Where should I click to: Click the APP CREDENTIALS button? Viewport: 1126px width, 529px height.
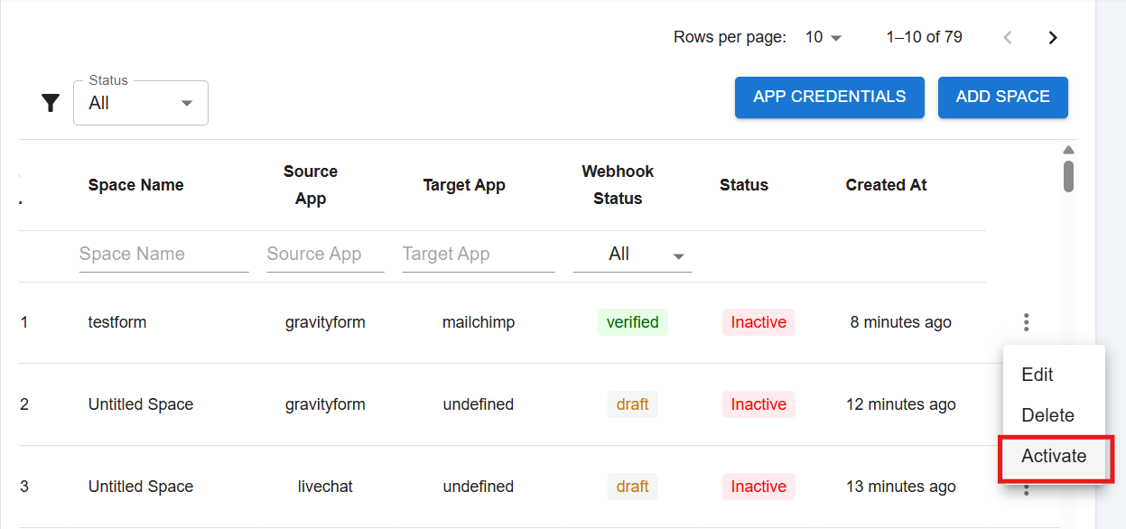click(x=830, y=97)
